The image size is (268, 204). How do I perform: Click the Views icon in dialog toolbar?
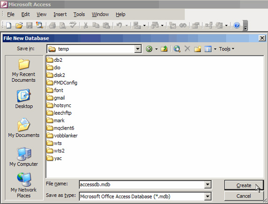tap(208, 49)
